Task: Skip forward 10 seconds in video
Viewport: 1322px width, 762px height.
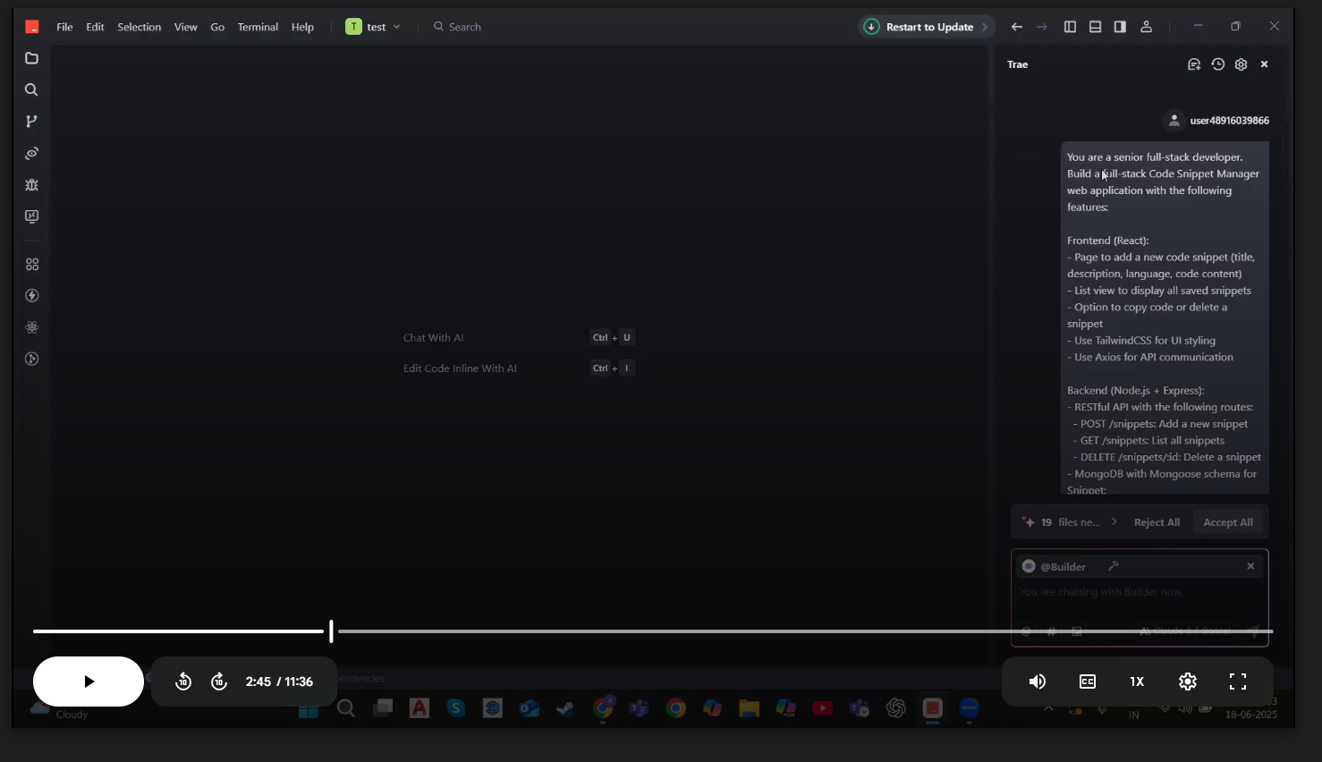Action: coord(219,682)
